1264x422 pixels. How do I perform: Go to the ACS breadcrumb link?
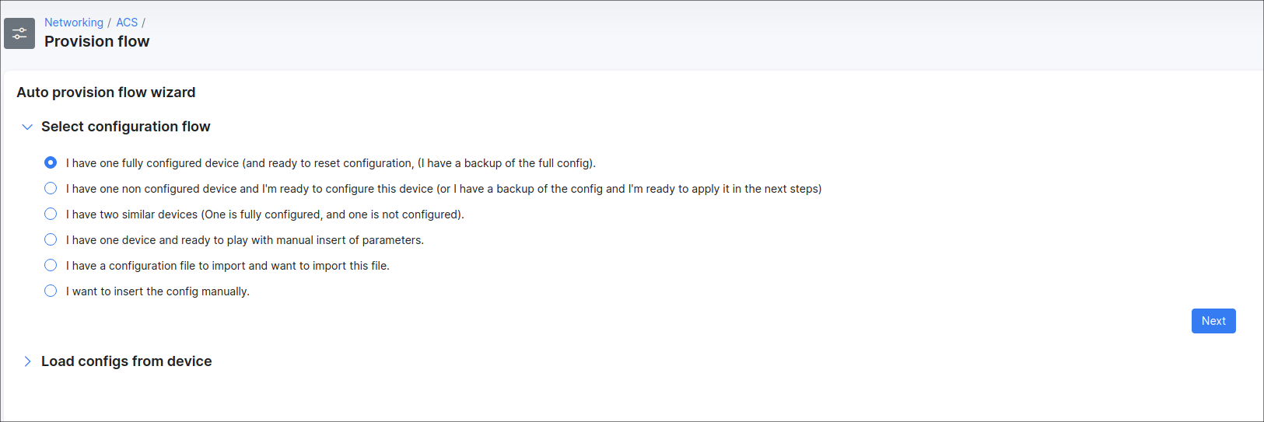[x=127, y=23]
